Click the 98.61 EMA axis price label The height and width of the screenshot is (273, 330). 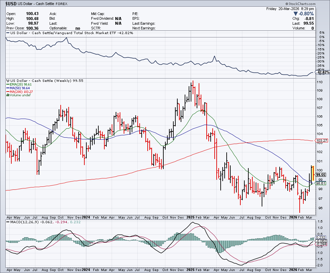coord(321,183)
